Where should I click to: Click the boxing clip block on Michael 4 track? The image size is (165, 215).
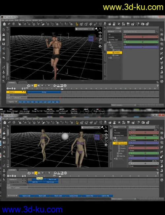(x=44, y=92)
